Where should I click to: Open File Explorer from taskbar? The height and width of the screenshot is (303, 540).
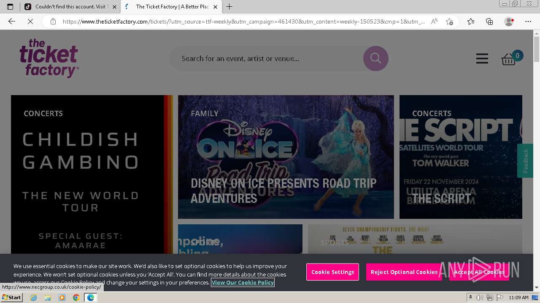48,298
